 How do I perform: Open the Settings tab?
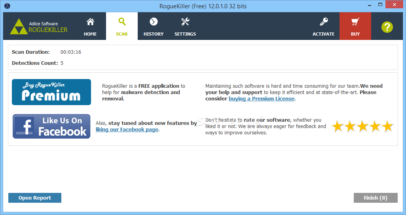click(x=185, y=26)
